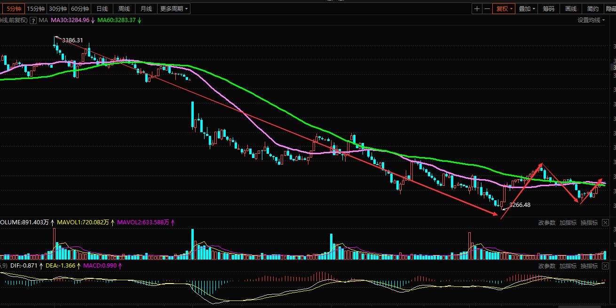Click the question mark help icon beside MA
The height and width of the screenshot is (308, 616).
(33, 20)
